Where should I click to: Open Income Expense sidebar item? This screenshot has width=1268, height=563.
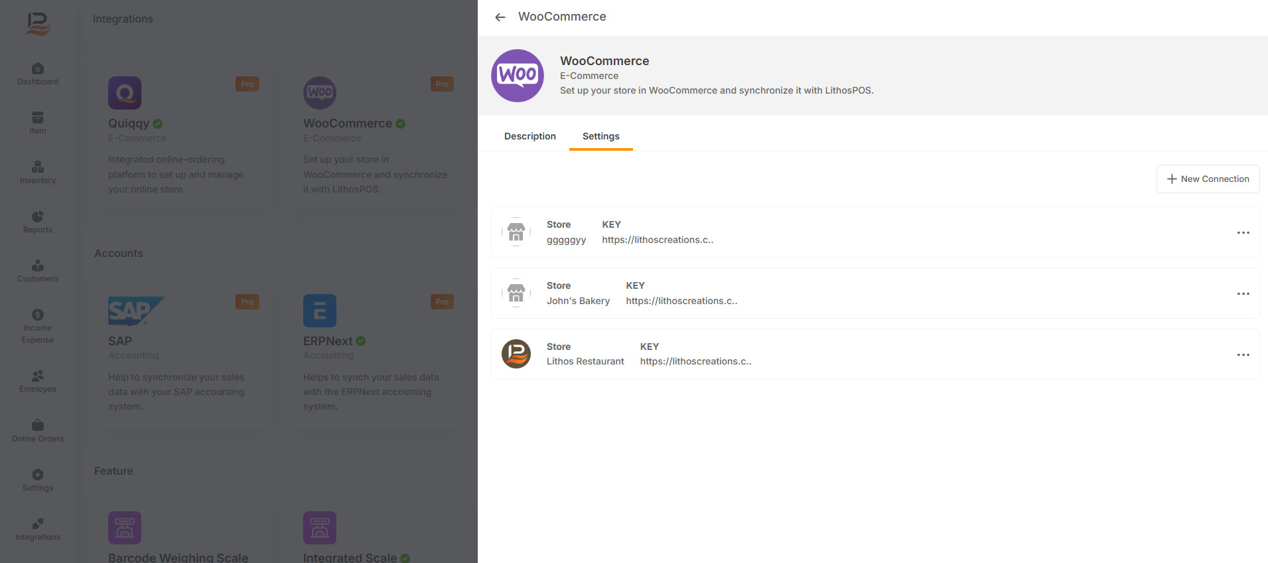(38, 326)
